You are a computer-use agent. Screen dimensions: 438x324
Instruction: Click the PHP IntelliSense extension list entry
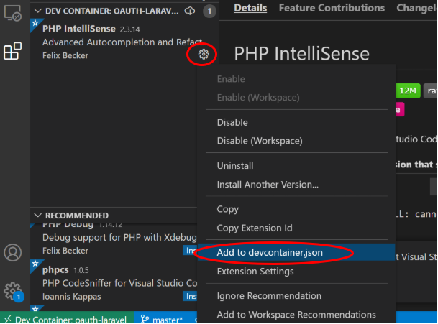click(x=124, y=42)
